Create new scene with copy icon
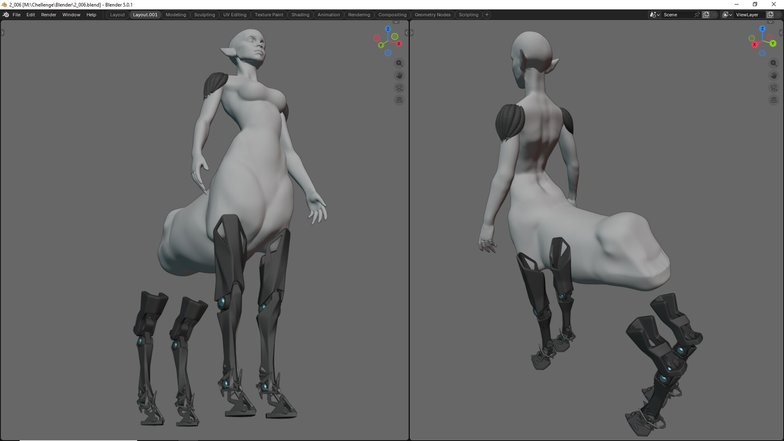Image resolution: width=784 pixels, height=441 pixels. pyautogui.click(x=706, y=15)
